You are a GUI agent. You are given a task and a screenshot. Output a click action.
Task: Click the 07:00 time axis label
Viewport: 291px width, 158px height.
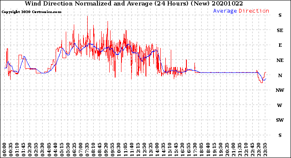point(81,150)
